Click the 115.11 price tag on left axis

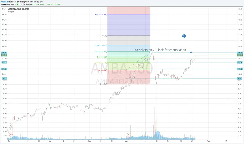[4, 62]
